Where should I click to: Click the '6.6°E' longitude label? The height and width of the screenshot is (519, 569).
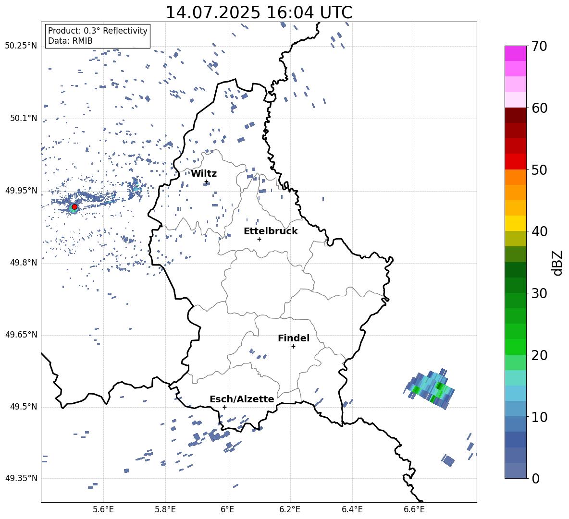coord(414,509)
